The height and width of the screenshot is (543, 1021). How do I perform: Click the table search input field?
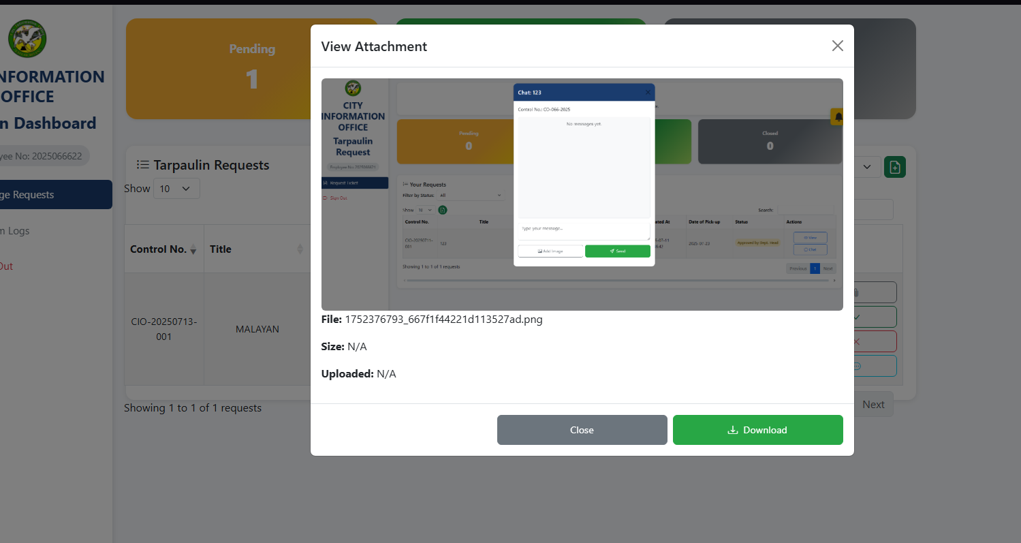click(x=873, y=210)
